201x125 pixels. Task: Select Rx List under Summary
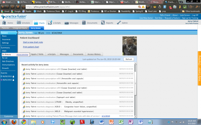tap(5, 58)
